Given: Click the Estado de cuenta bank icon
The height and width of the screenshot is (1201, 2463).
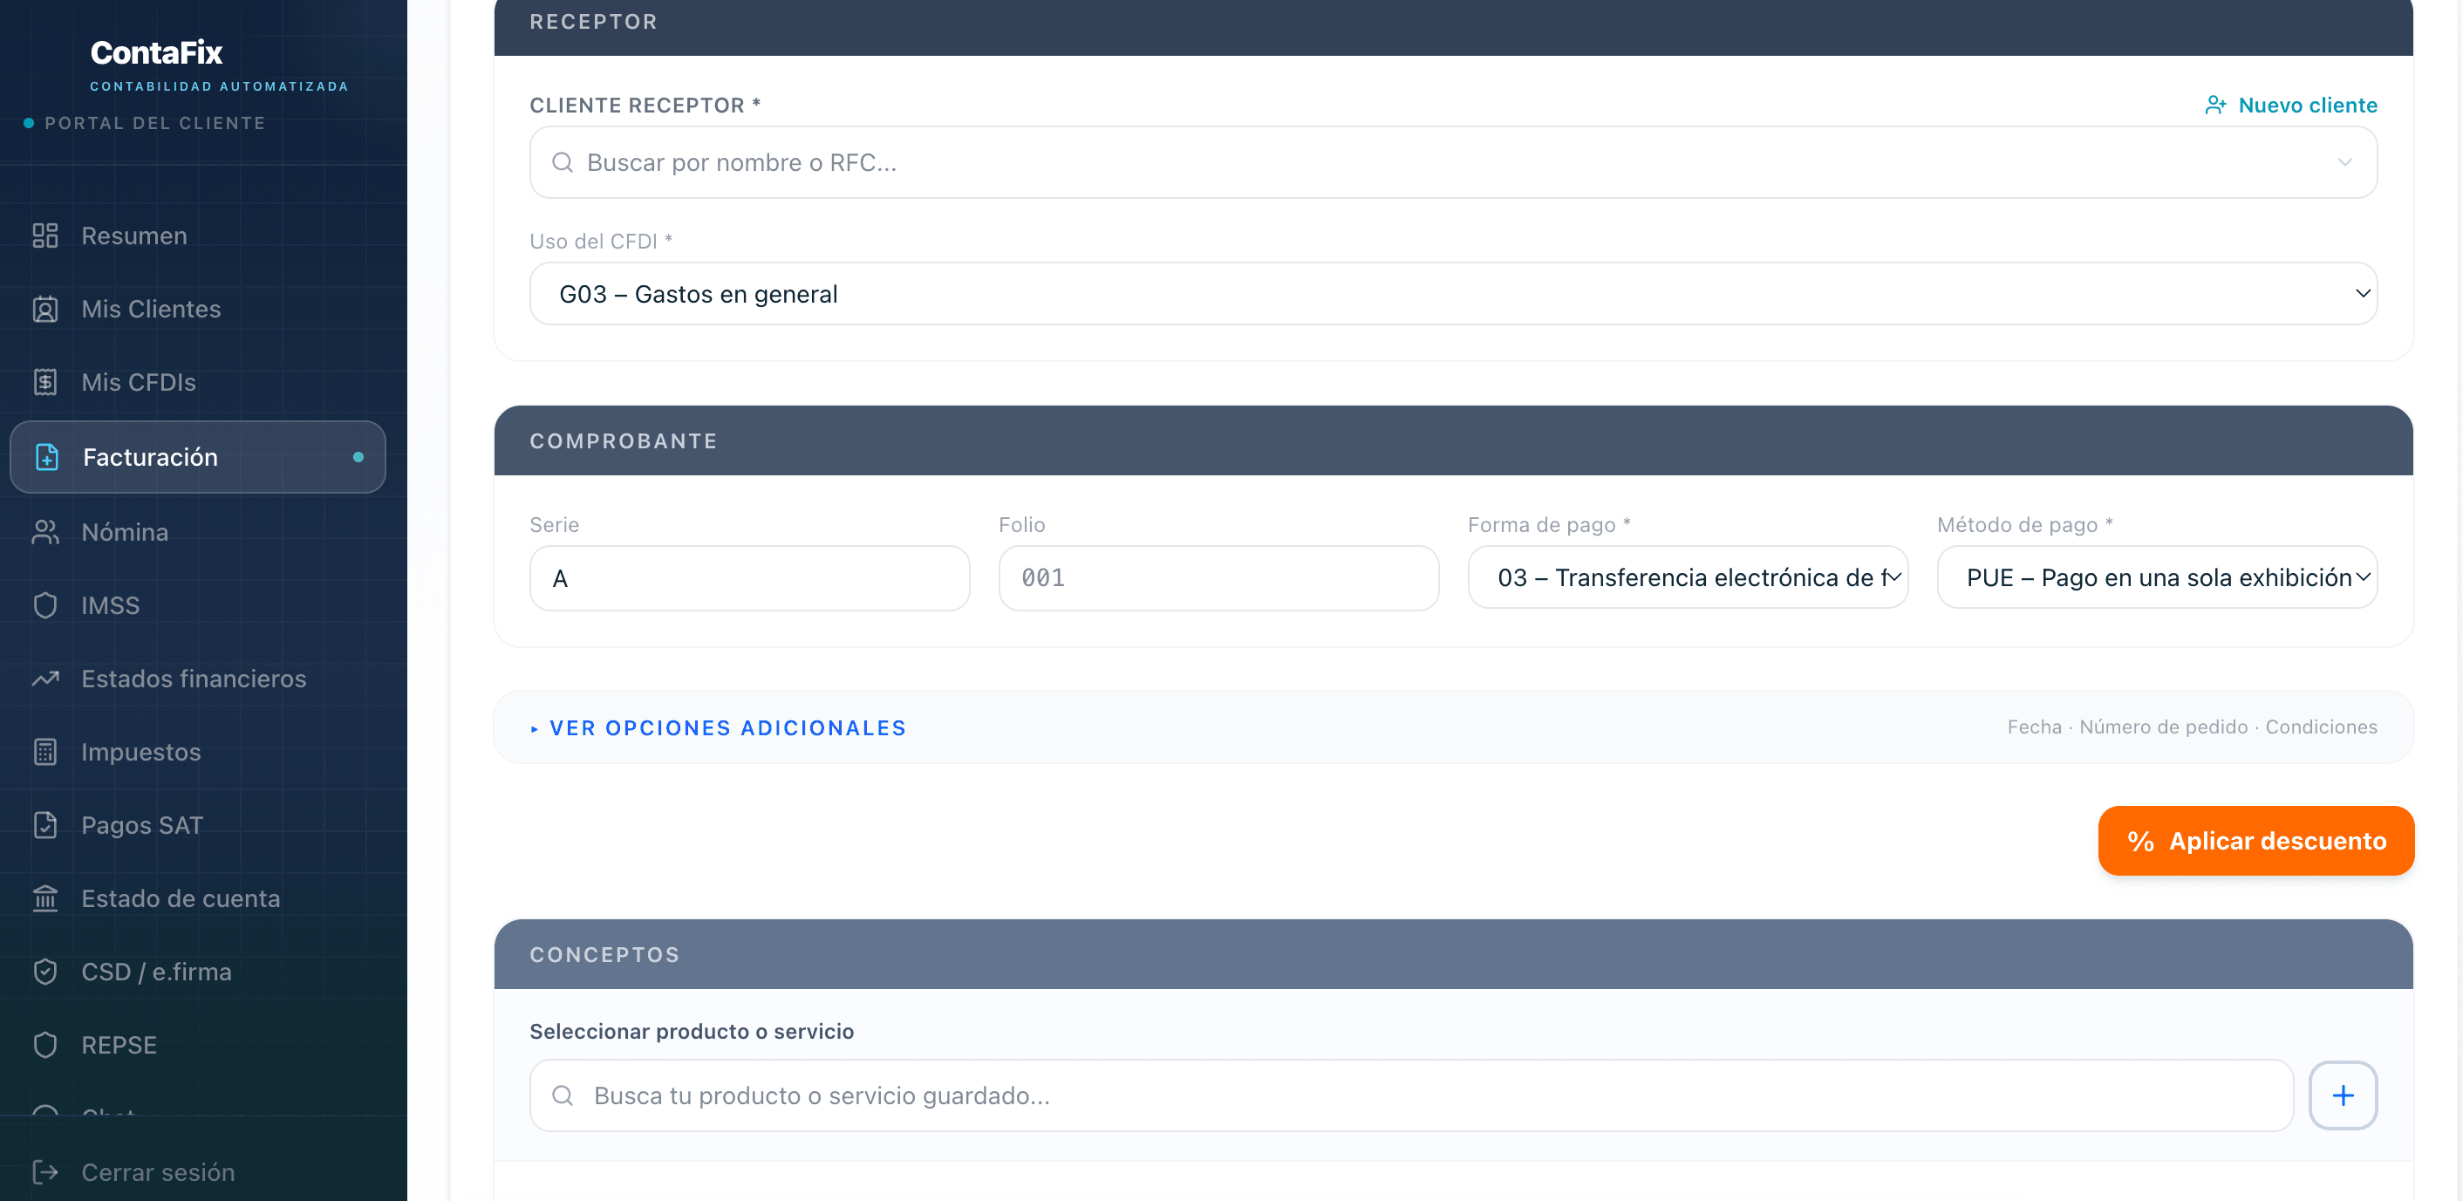Looking at the screenshot, I should click(45, 899).
